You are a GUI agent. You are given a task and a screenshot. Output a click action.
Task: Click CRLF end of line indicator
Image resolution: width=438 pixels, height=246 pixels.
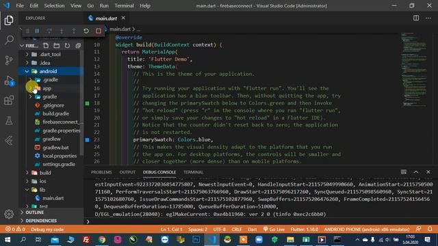[x=236, y=230]
